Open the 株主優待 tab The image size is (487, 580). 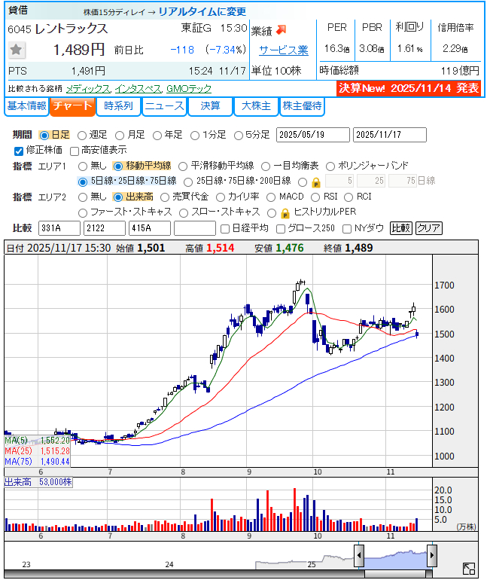coord(303,106)
